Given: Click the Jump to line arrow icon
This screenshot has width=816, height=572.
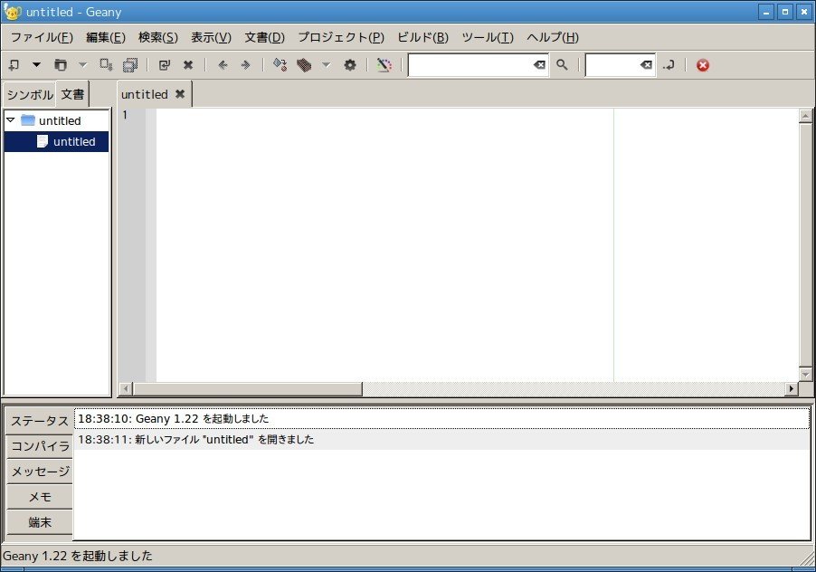Looking at the screenshot, I should (x=669, y=65).
